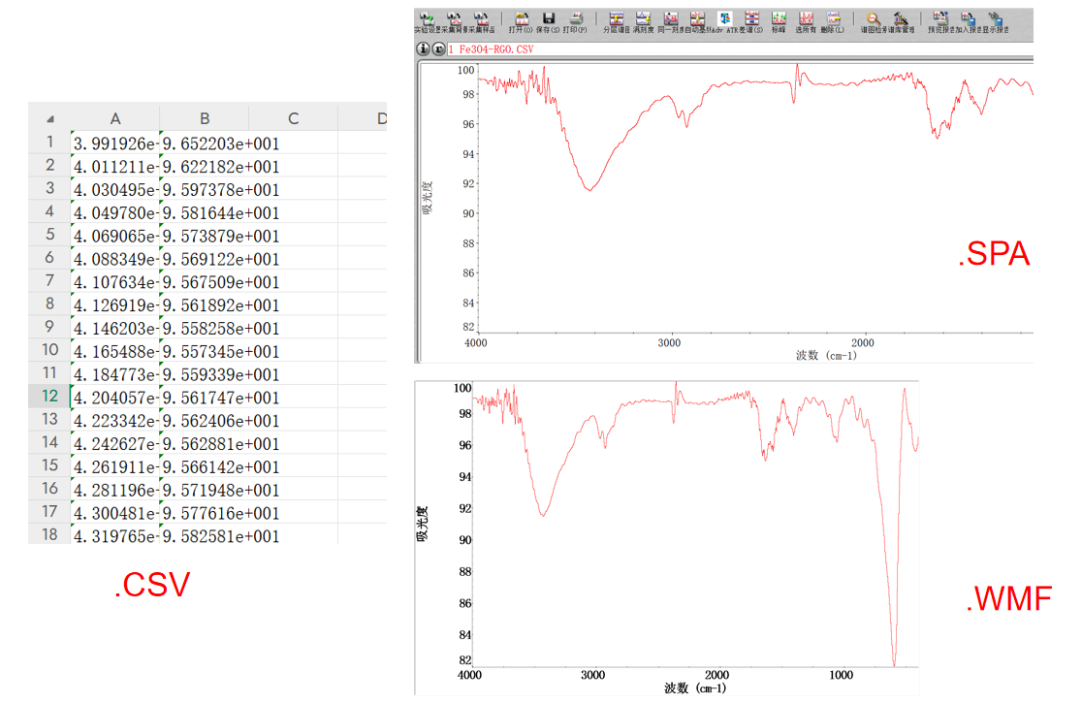Viewport: 1082px width, 704px height.
Task: Click the red .SPA label
Action: 995,254
